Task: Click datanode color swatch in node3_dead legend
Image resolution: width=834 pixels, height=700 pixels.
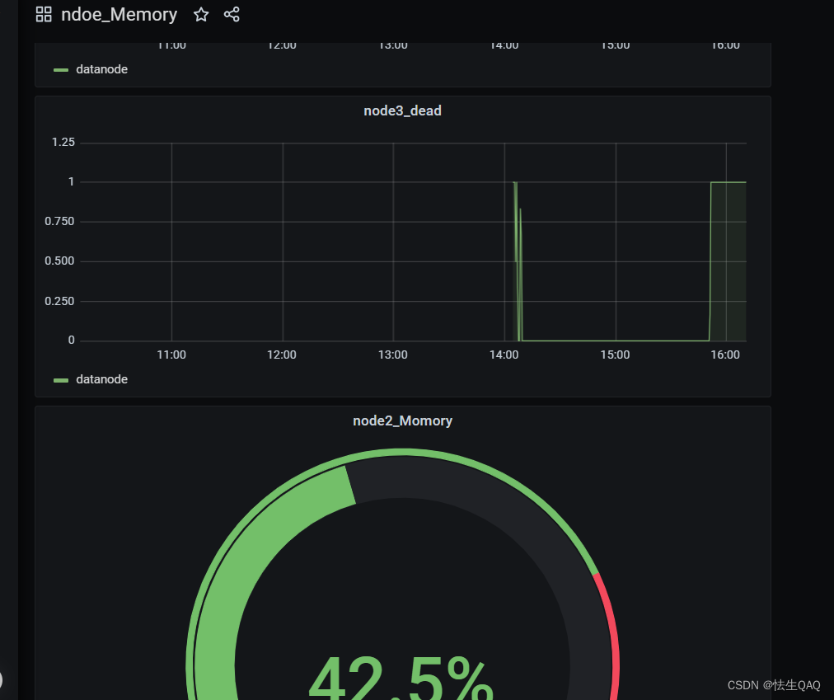Action: pos(61,380)
